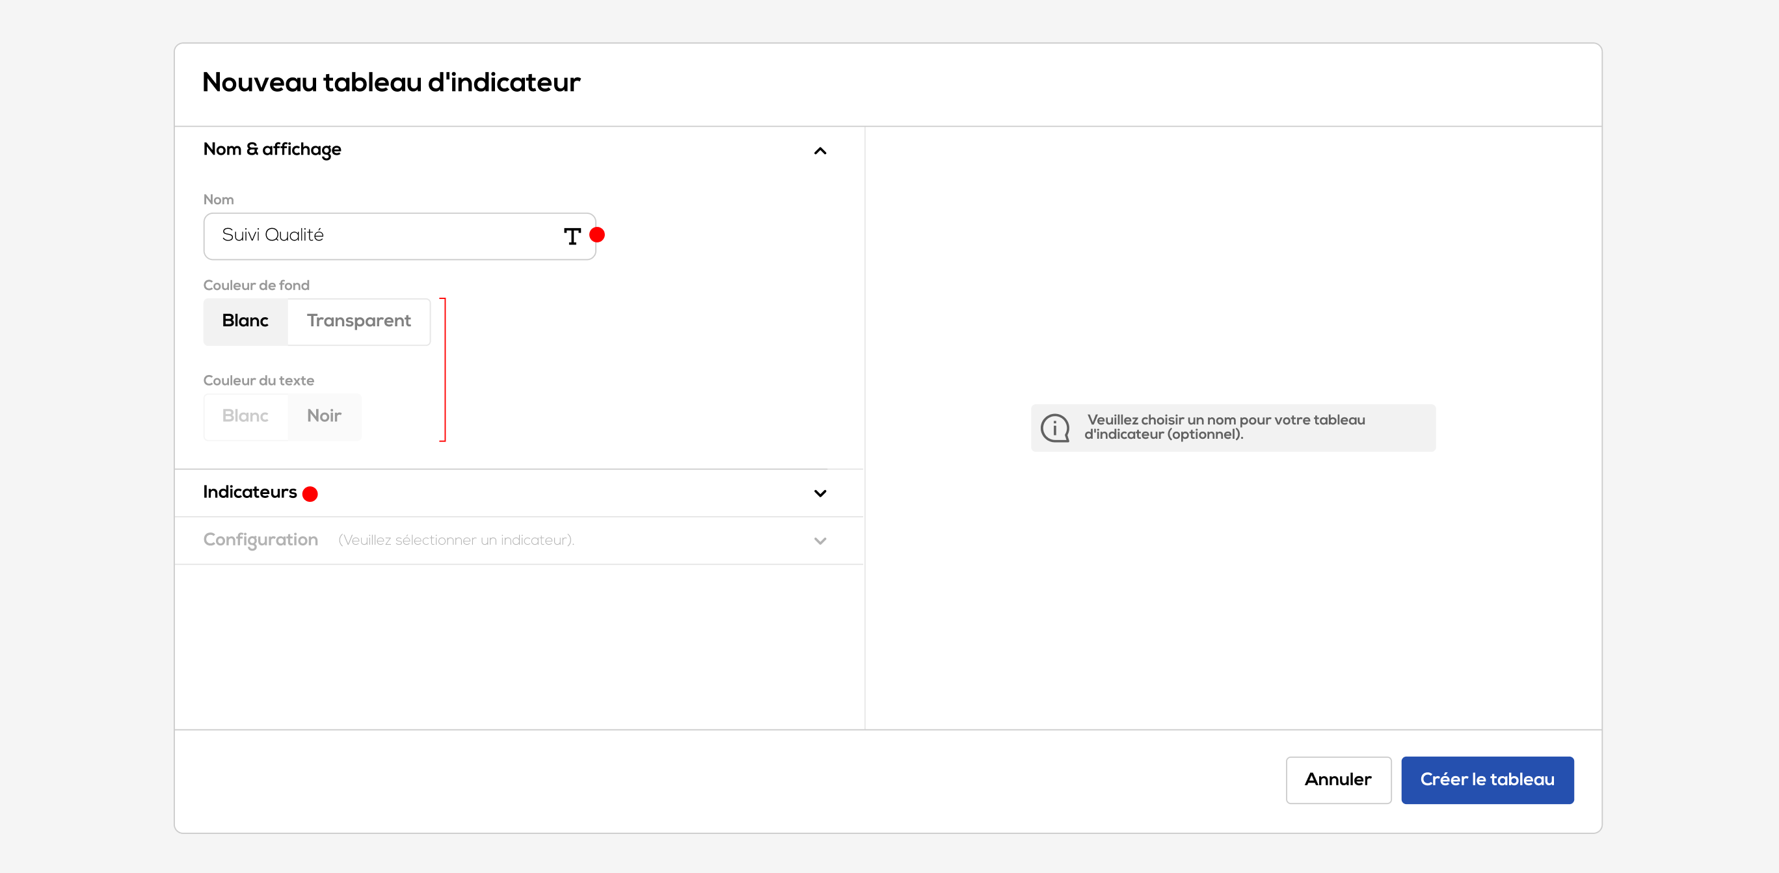Click the Couleur de fond label
The height and width of the screenshot is (873, 1779).
pyautogui.click(x=256, y=285)
